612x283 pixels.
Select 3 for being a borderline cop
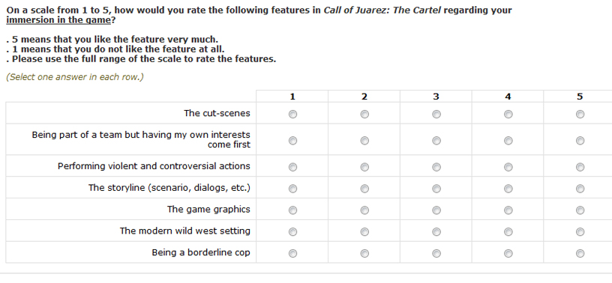click(436, 253)
